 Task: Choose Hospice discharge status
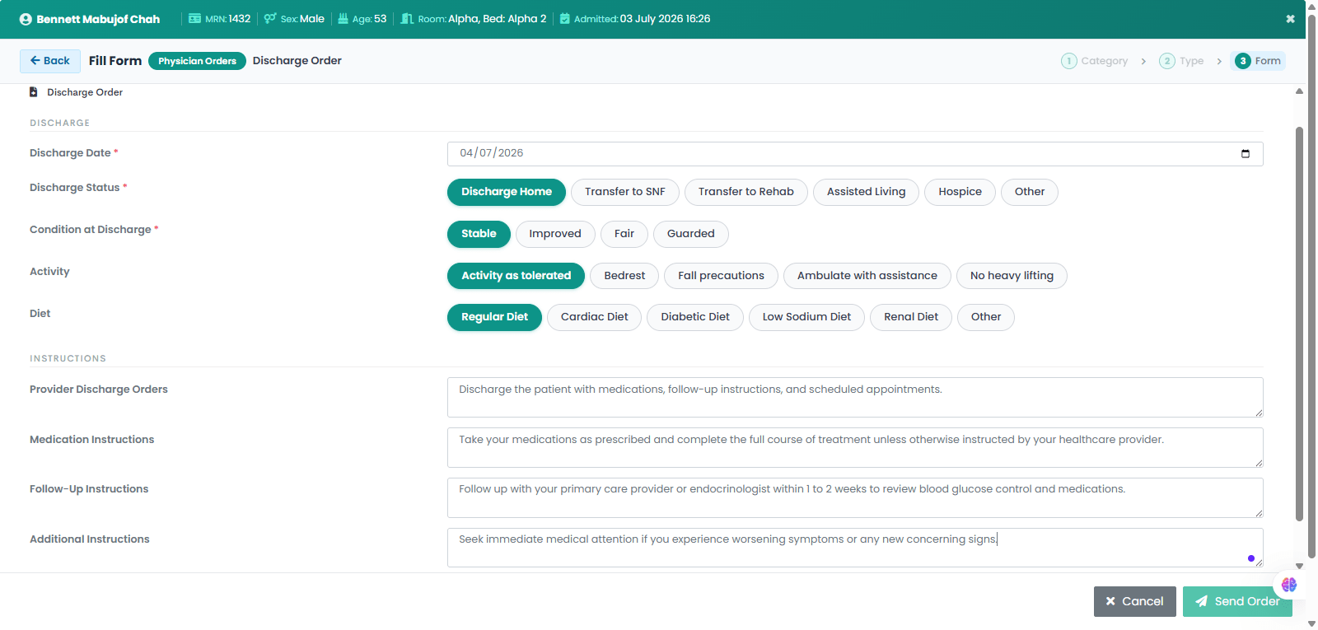click(x=960, y=192)
